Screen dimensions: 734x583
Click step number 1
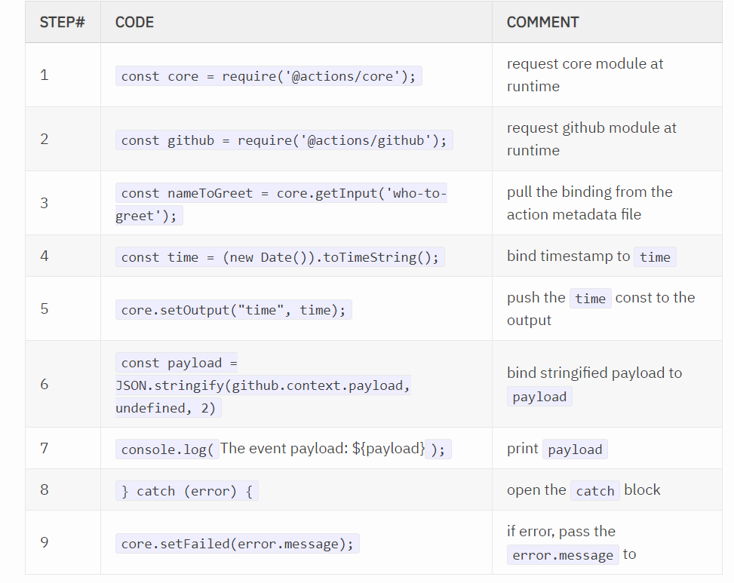(44, 75)
